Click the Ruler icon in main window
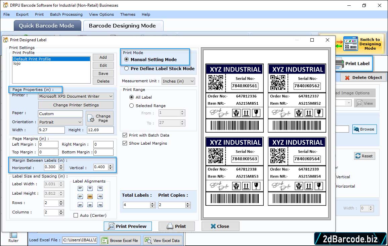Screen dimensions: 388x246 (x=13, y=235)
